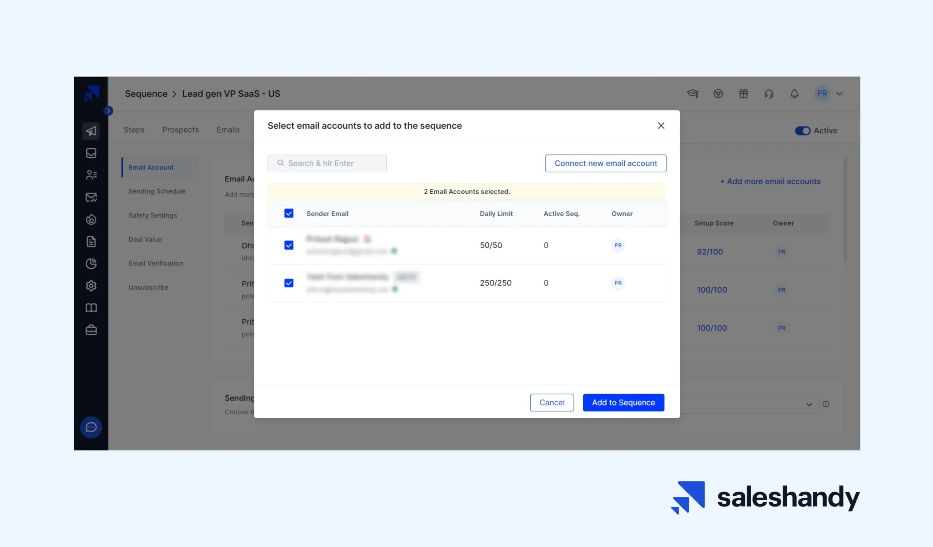Open notifications via the bell icon

[794, 94]
